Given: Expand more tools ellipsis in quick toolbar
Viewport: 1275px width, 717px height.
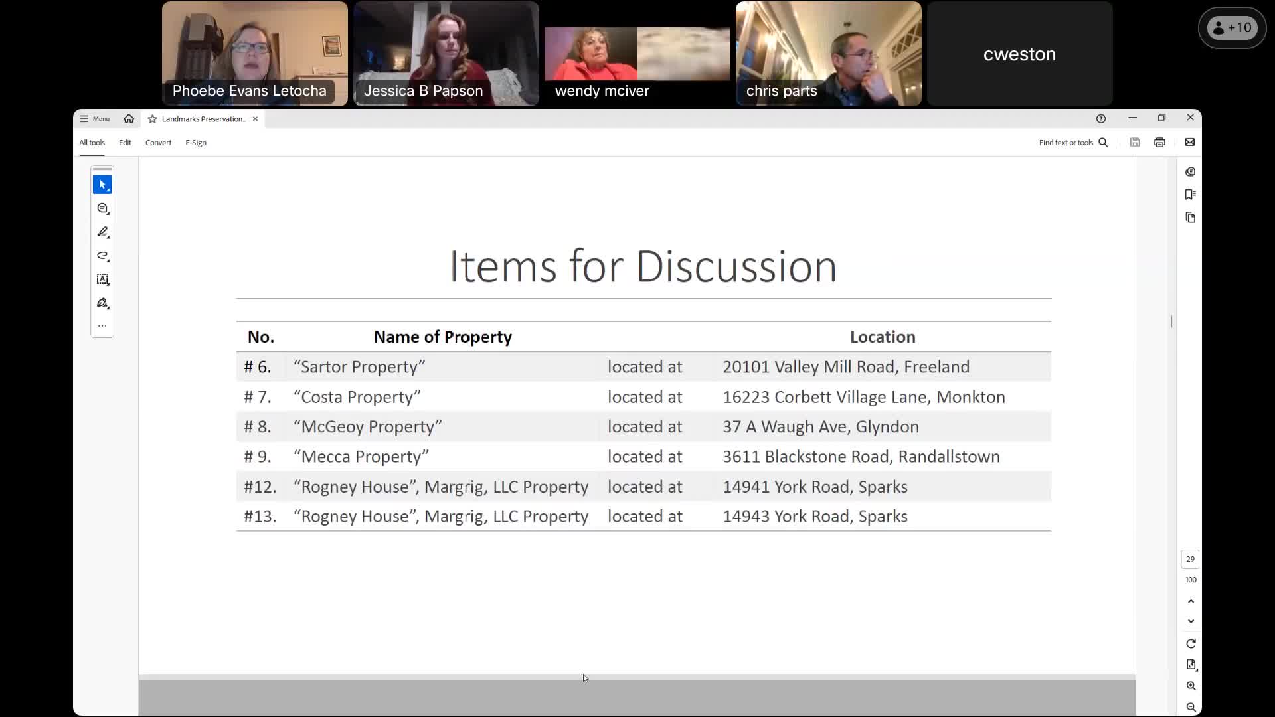Looking at the screenshot, I should [102, 326].
